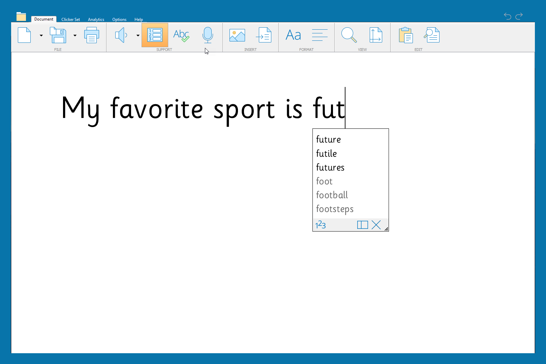This screenshot has height=364, width=546.
Task: Open the zoom magnifier icon
Action: (x=349, y=35)
